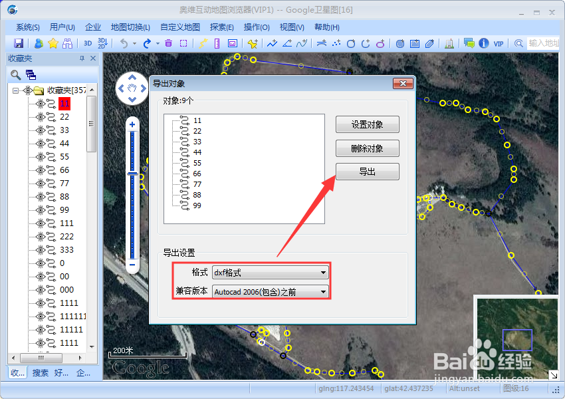Image resolution: width=565 pixels, height=399 pixels.
Task: Click the favorites vertical scrollbar thumb
Action: [91, 124]
